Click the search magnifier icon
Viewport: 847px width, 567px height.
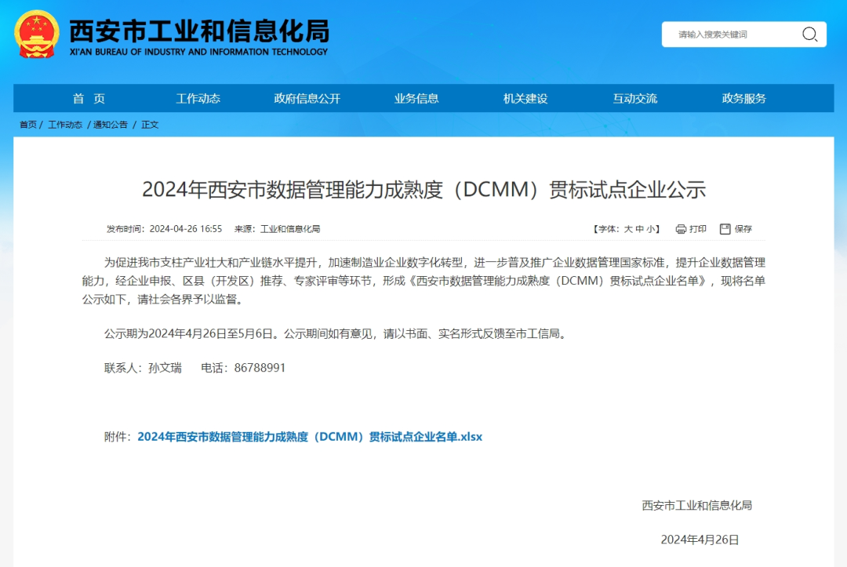click(809, 34)
